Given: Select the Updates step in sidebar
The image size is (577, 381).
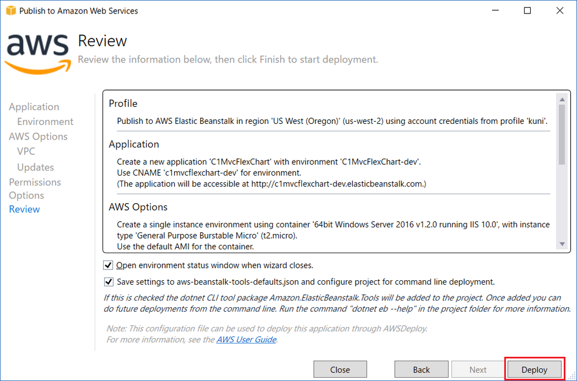Looking at the screenshot, I should pos(35,167).
